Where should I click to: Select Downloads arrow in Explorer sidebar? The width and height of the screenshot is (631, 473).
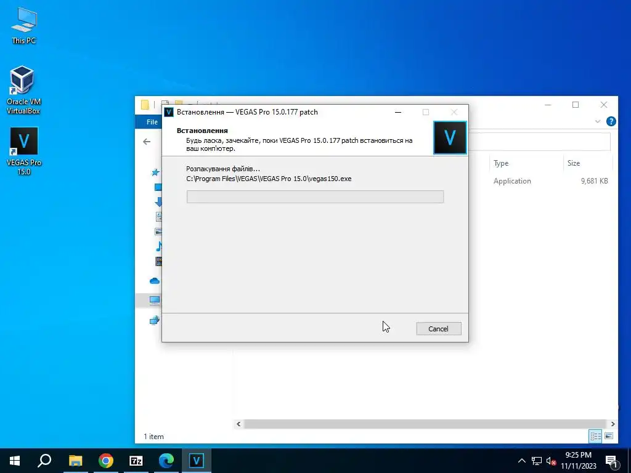[158, 201]
